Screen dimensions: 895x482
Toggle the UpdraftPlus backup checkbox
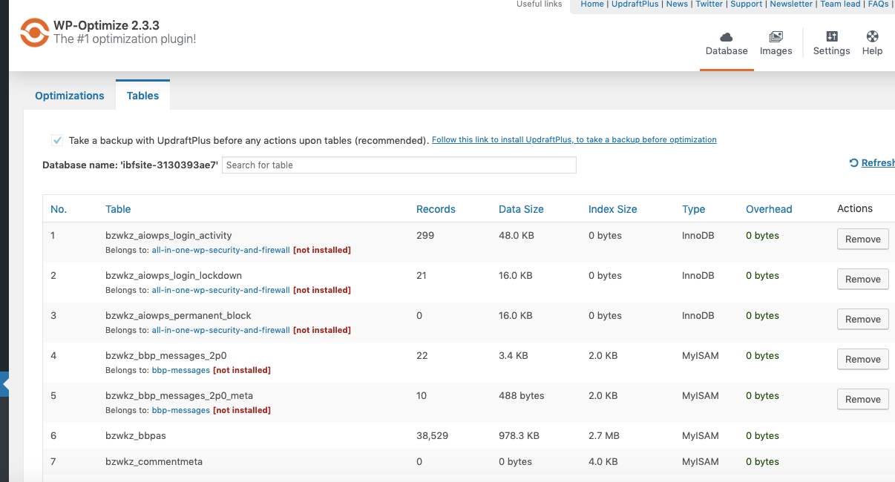pyautogui.click(x=57, y=140)
